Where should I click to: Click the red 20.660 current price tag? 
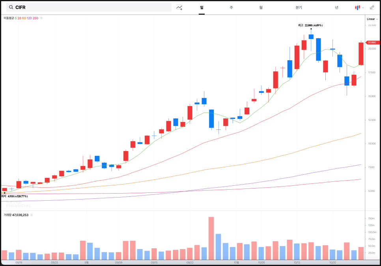tap(372, 42)
